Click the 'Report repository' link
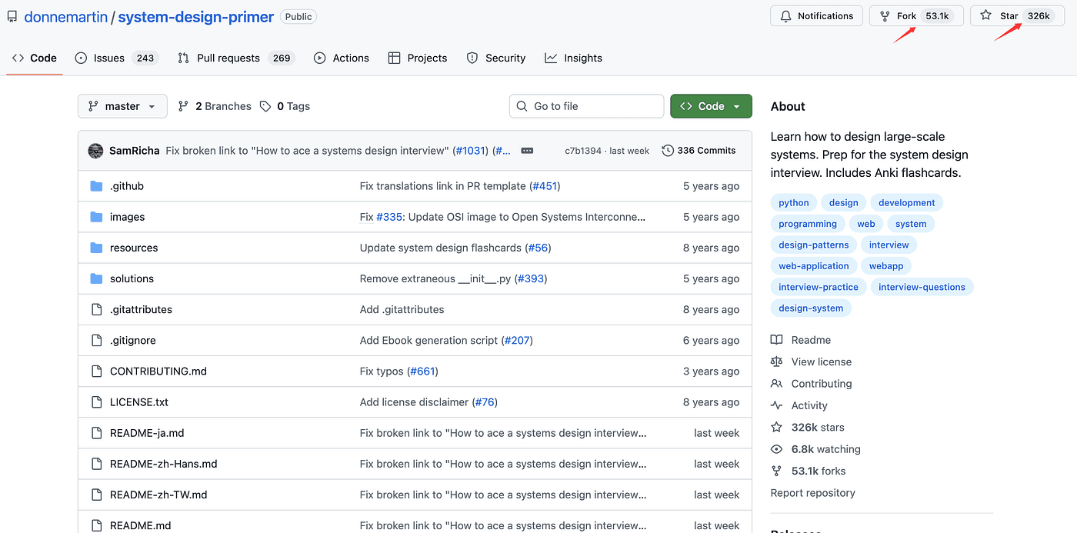 (x=812, y=493)
